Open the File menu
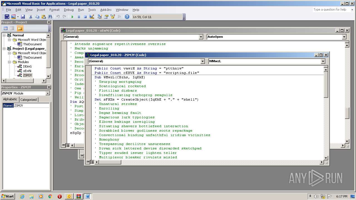Viewport: 356px width, 200px height. point(8,10)
